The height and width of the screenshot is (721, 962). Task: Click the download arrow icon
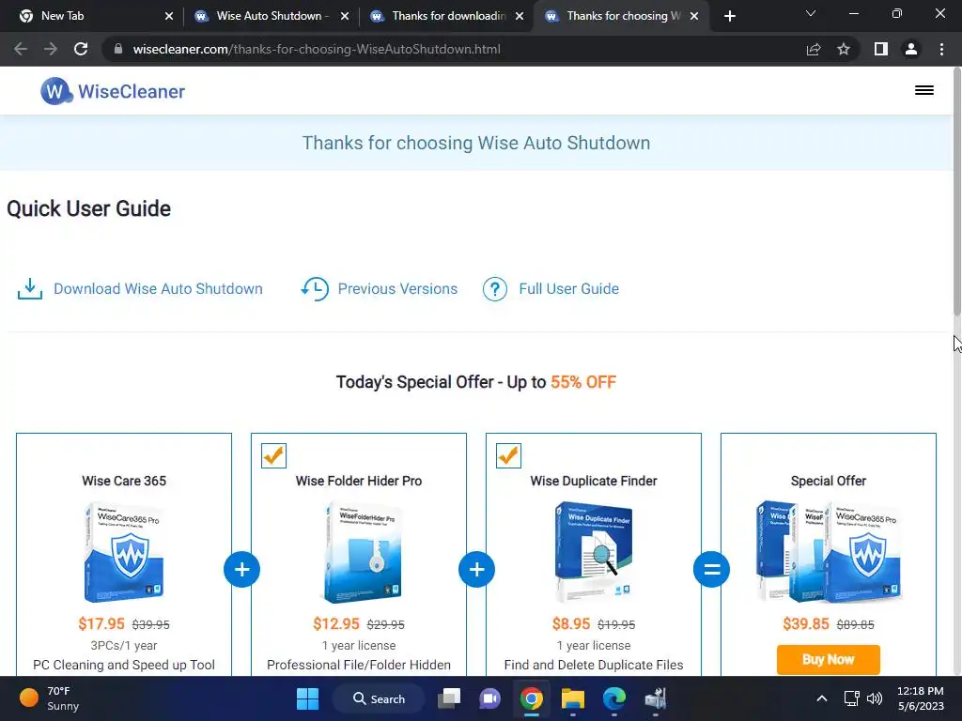(x=29, y=289)
